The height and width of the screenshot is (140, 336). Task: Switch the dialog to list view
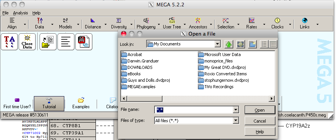264,44
